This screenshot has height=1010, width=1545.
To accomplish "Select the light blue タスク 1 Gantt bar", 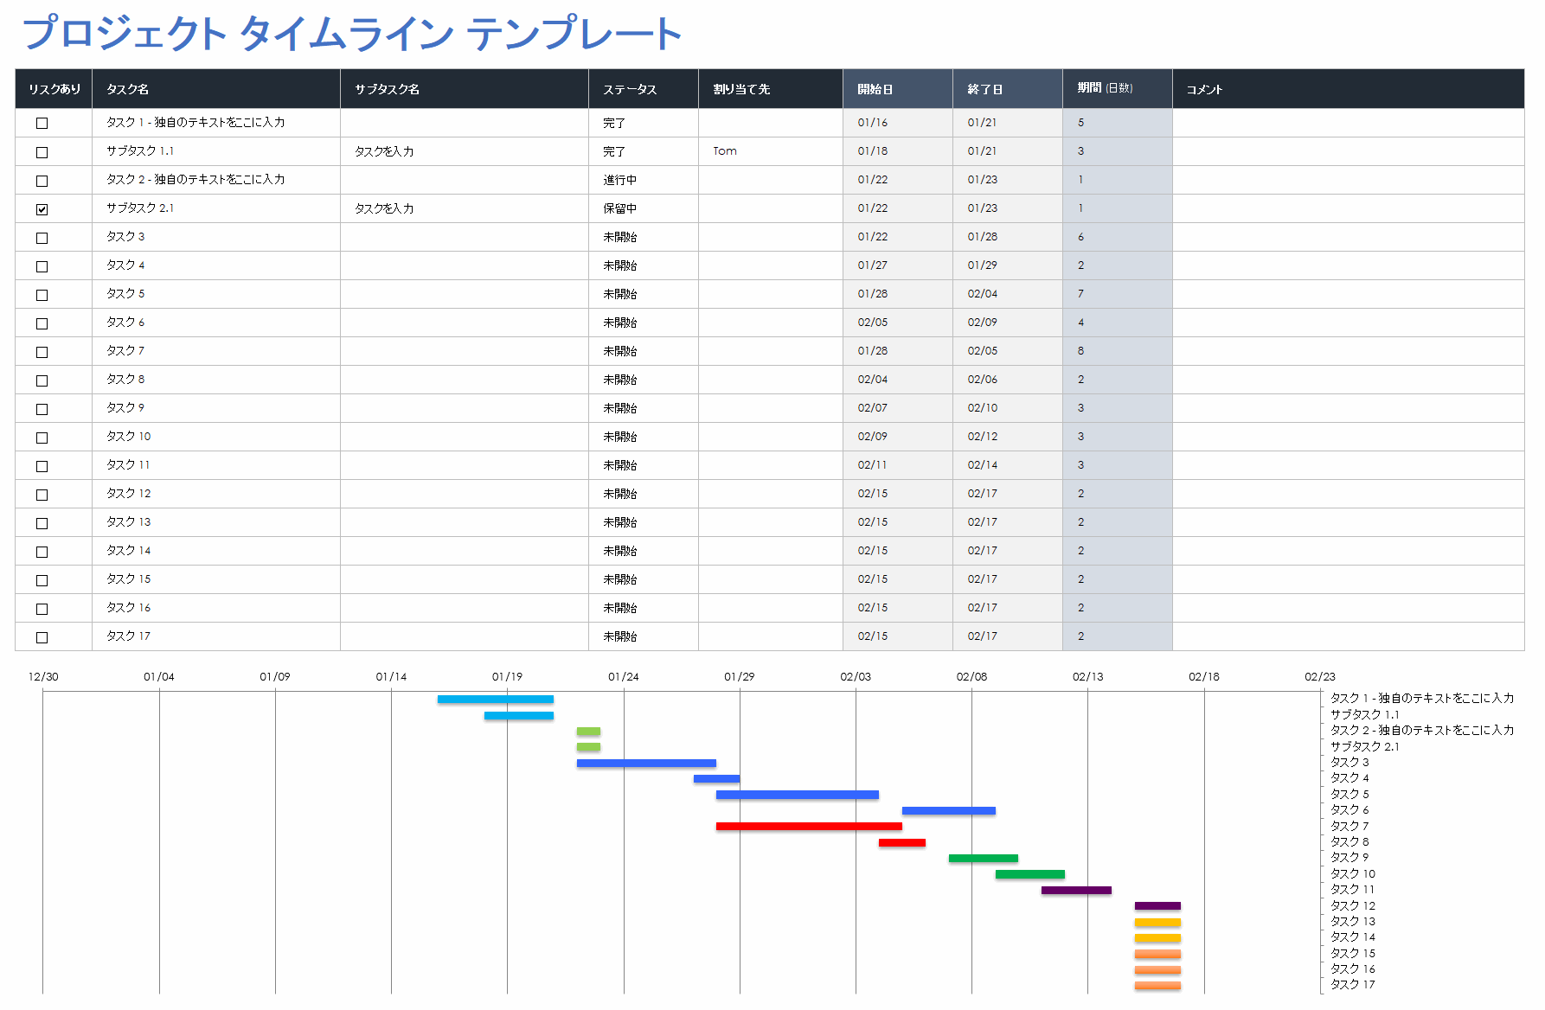I will [496, 700].
